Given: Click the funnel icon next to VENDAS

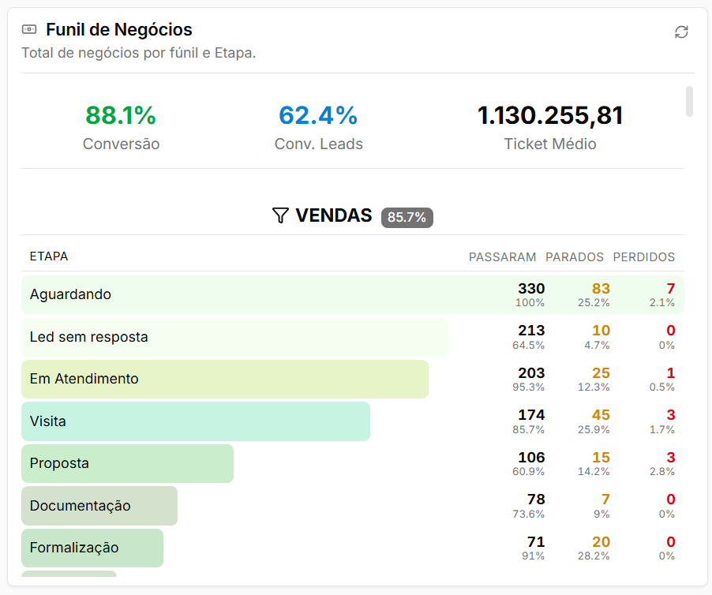Looking at the screenshot, I should pyautogui.click(x=280, y=215).
